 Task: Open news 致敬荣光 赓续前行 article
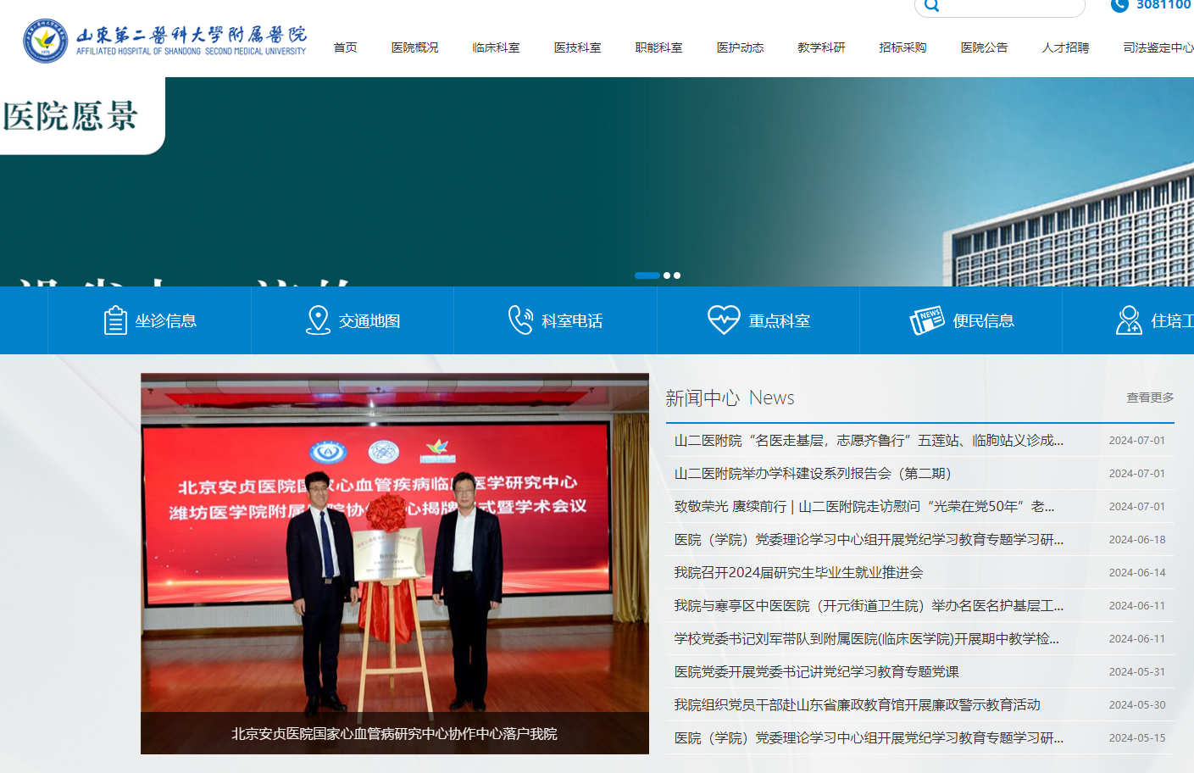(864, 507)
